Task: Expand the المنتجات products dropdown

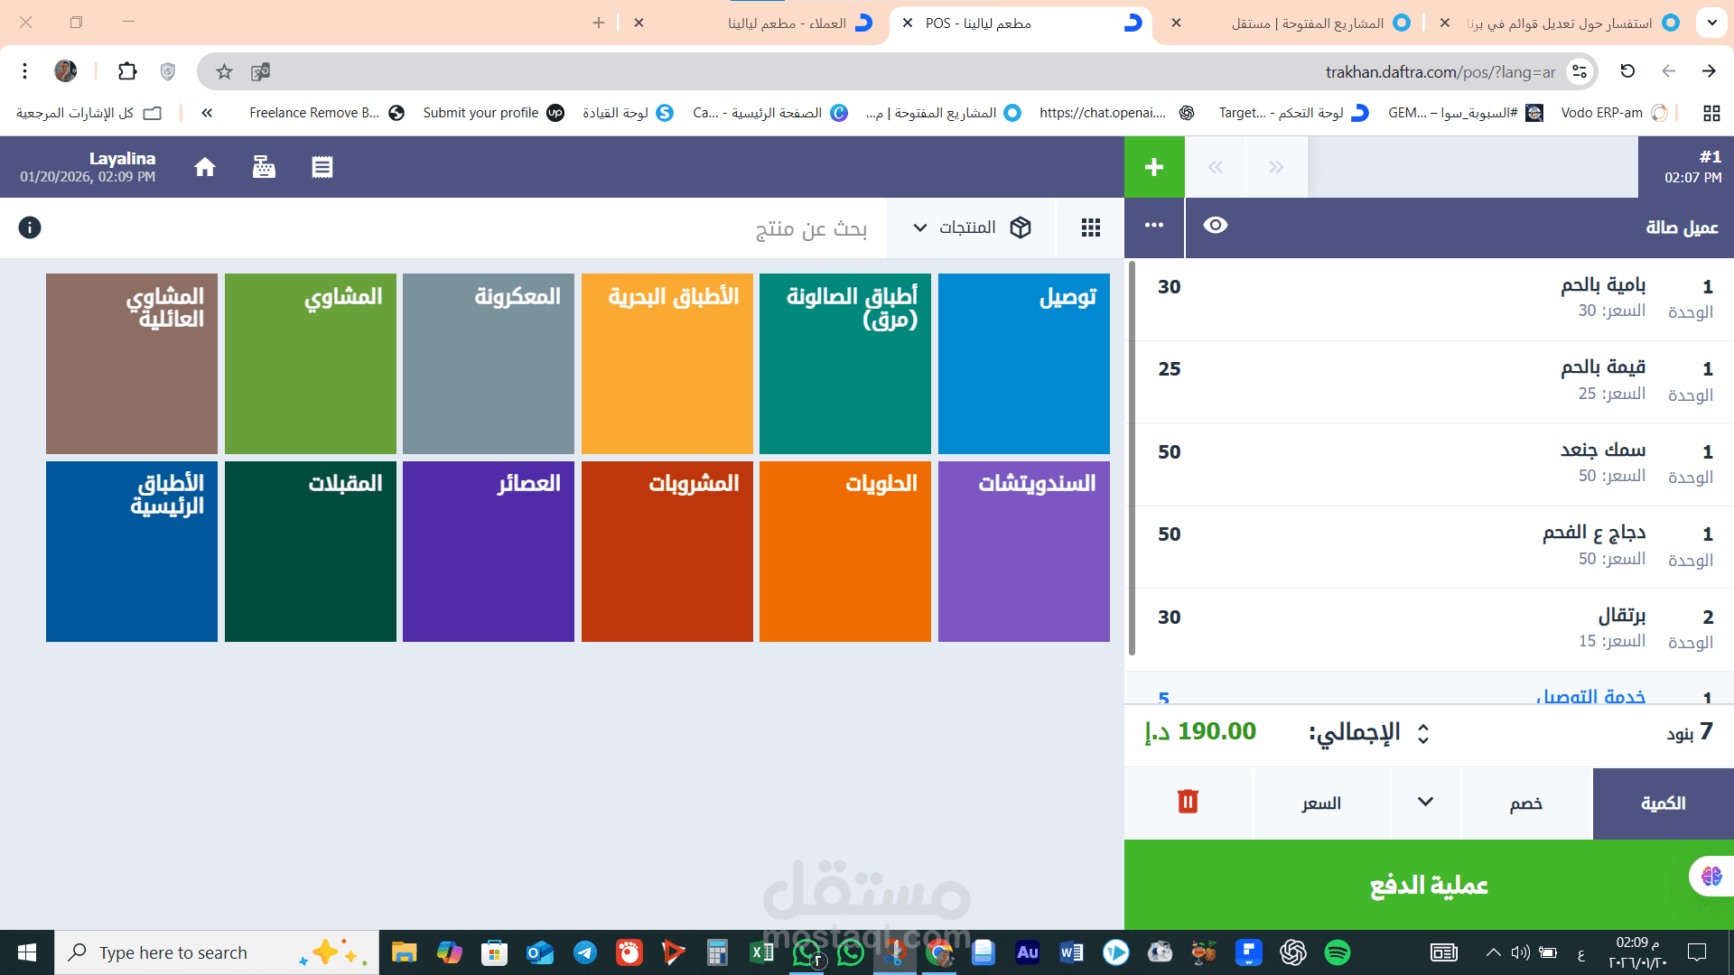Action: pyautogui.click(x=969, y=227)
